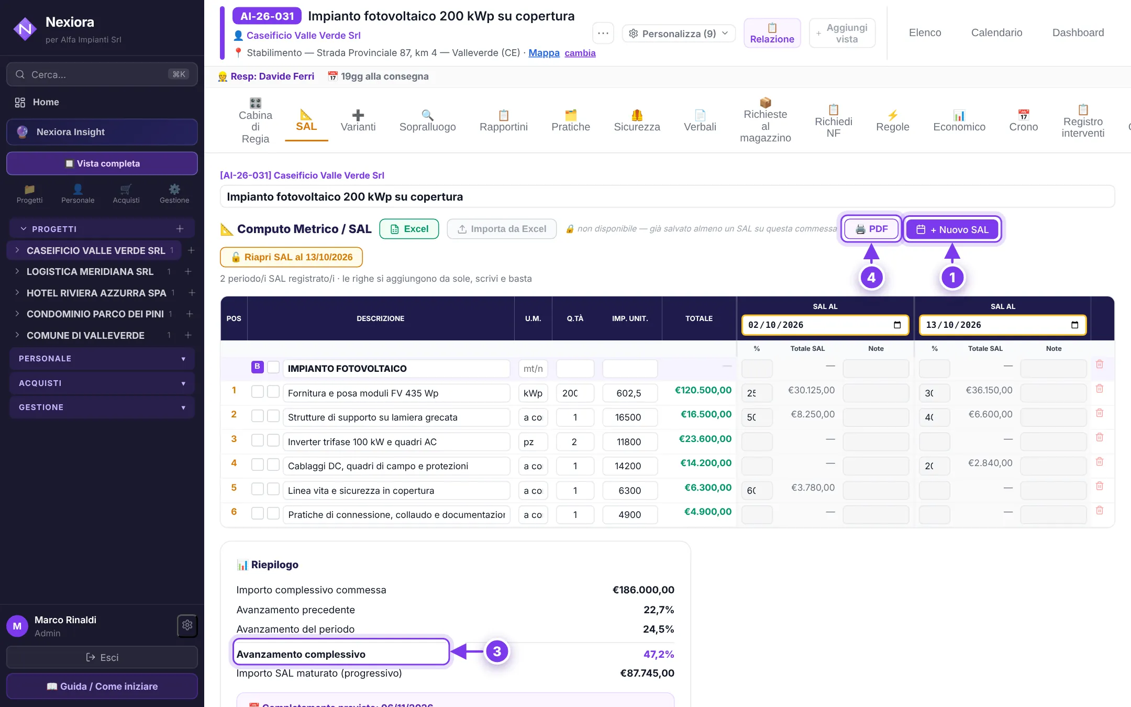This screenshot has width=1131, height=707.
Task: Tick second checkbox on Linea vita row
Action: click(x=273, y=489)
